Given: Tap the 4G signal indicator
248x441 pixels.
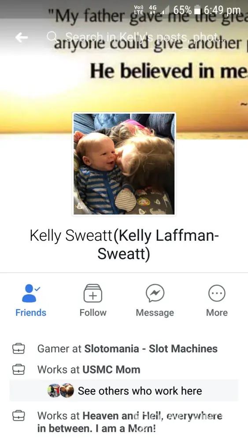Looking at the screenshot, I should pos(153,10).
